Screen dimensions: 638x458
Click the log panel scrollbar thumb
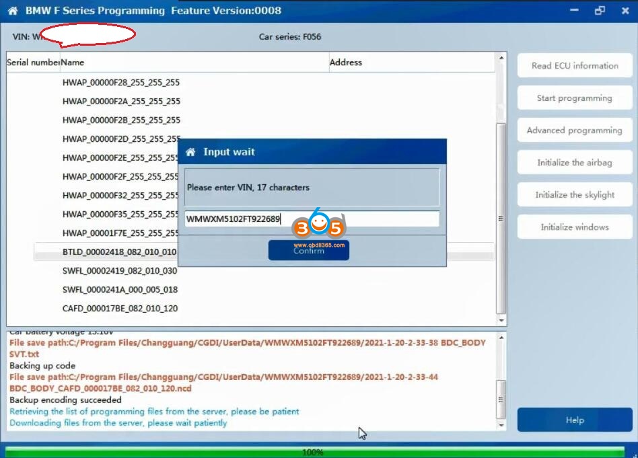tap(501, 399)
